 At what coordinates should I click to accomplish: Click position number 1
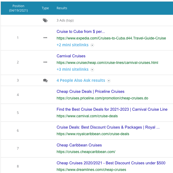[x=18, y=38]
